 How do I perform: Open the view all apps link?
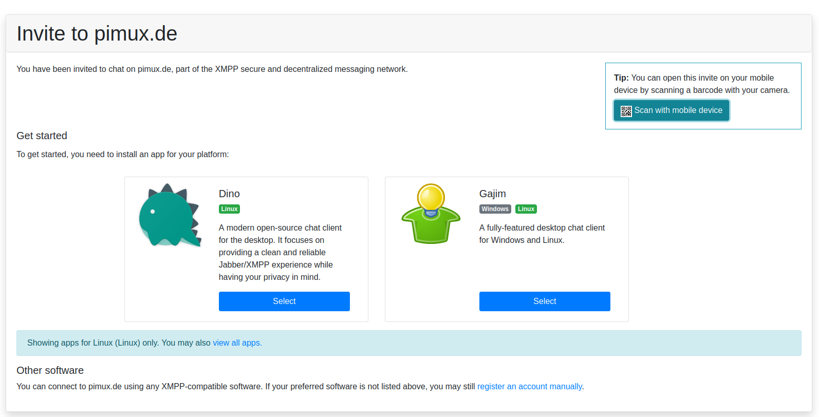[237, 343]
